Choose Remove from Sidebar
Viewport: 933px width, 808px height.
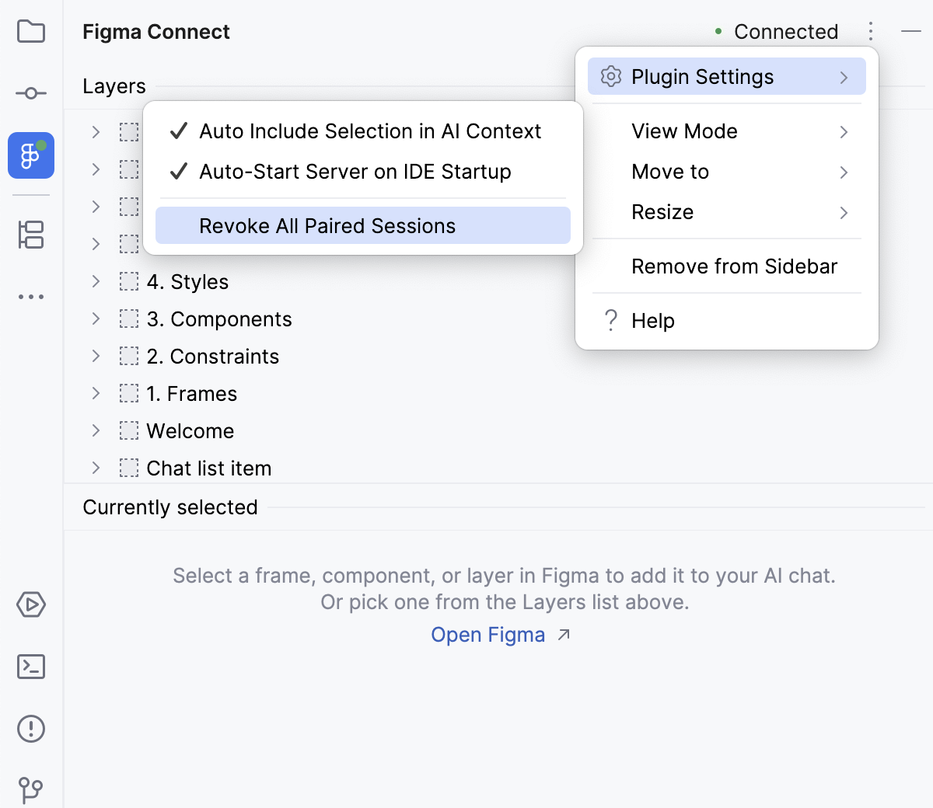pyautogui.click(x=727, y=266)
